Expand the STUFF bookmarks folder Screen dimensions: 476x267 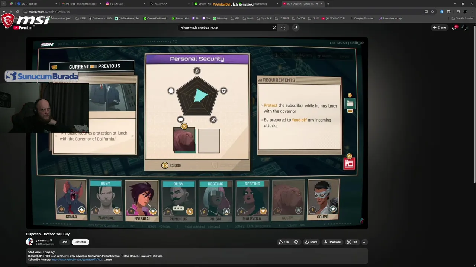tap(313, 19)
